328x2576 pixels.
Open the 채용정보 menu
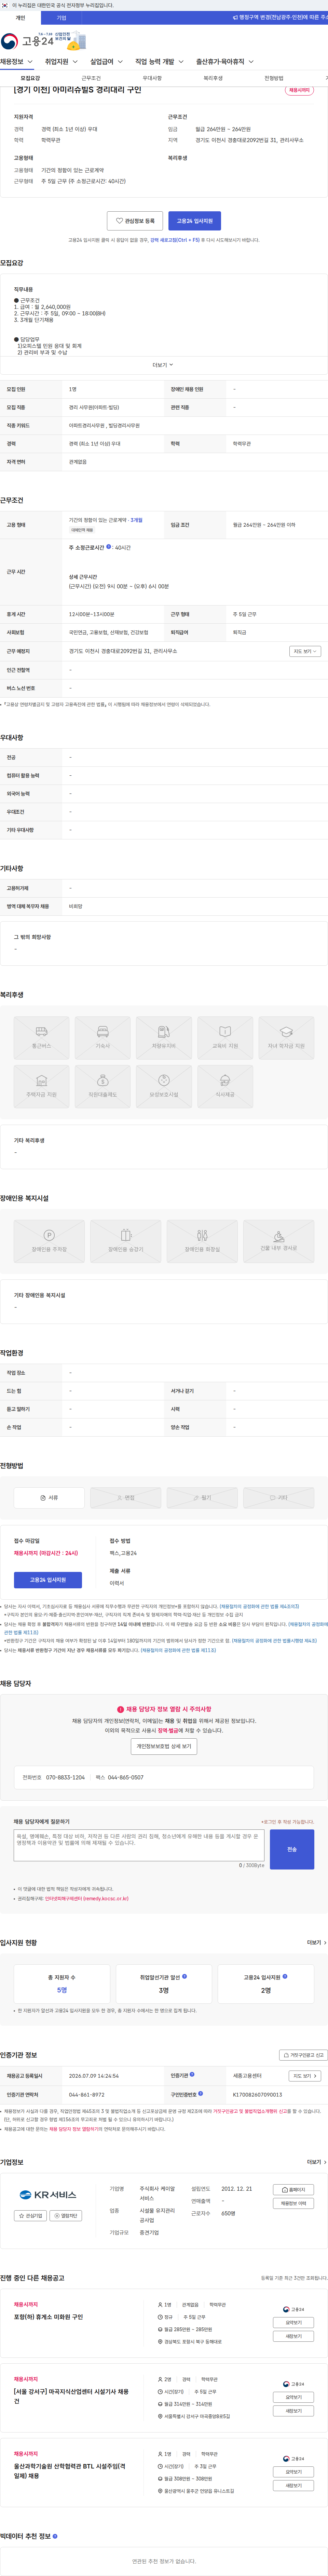click(16, 62)
